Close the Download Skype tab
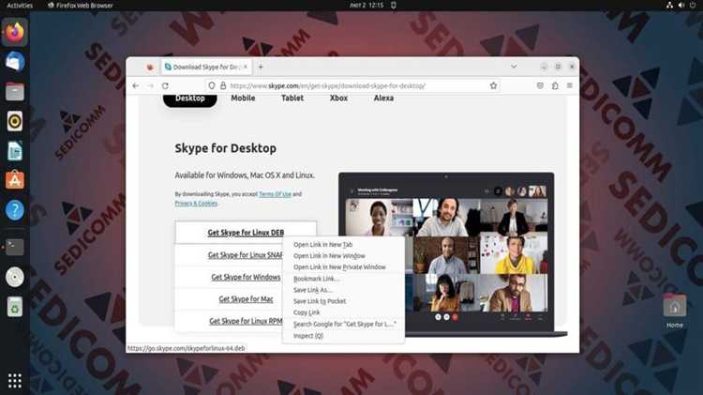 [x=246, y=67]
